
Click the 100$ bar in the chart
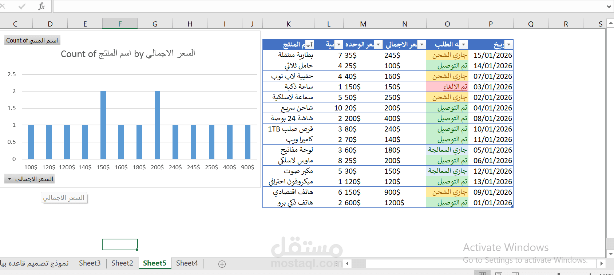click(31, 142)
